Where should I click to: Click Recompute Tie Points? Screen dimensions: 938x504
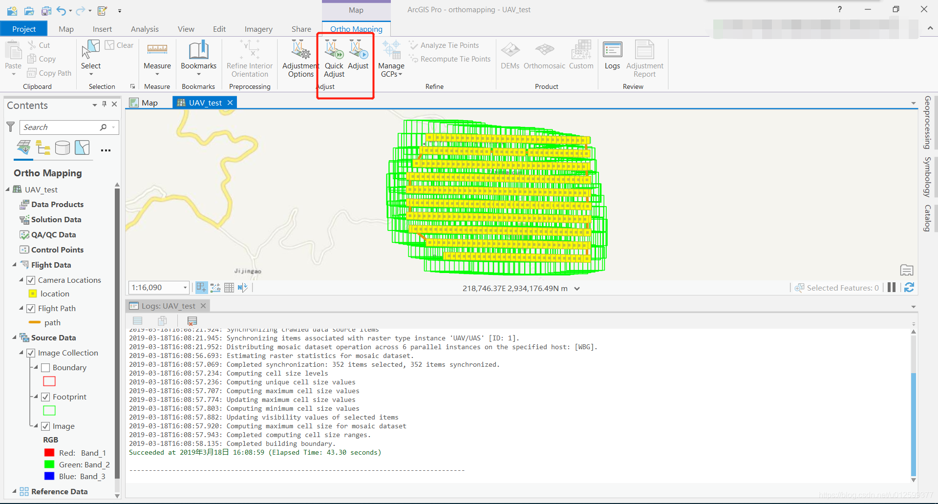click(450, 59)
